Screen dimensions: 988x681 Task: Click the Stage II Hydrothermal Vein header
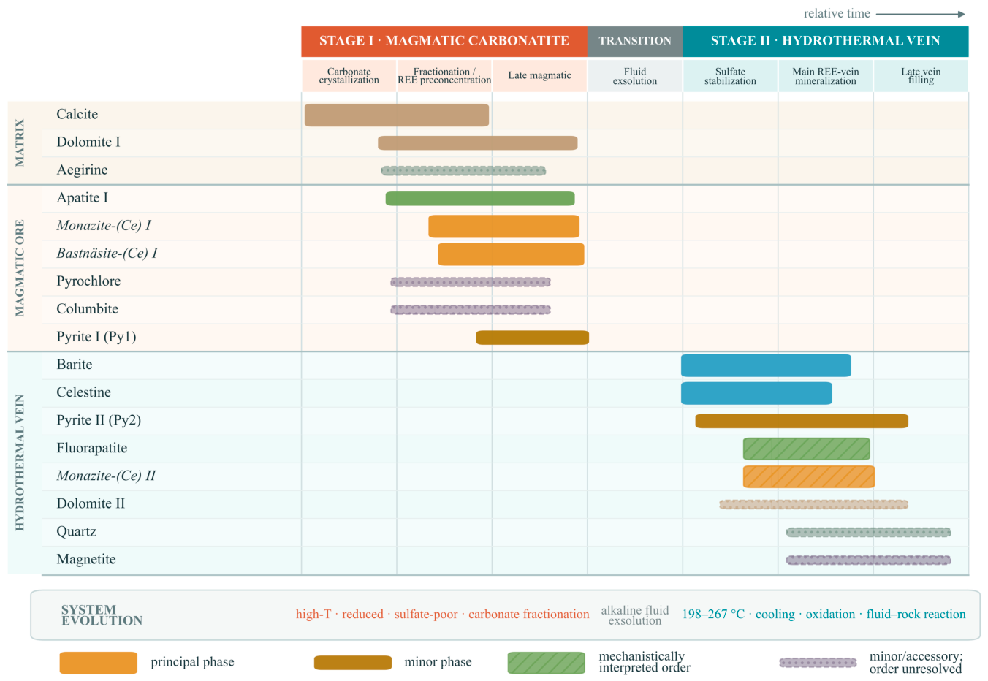click(826, 41)
